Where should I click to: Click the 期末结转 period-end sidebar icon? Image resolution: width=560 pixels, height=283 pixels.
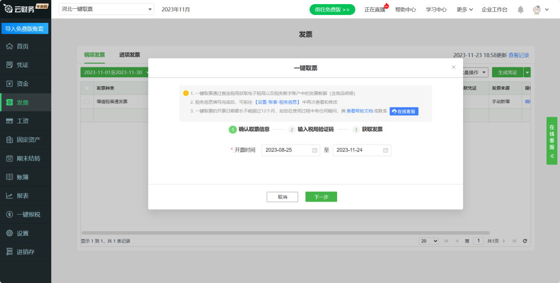click(10, 159)
